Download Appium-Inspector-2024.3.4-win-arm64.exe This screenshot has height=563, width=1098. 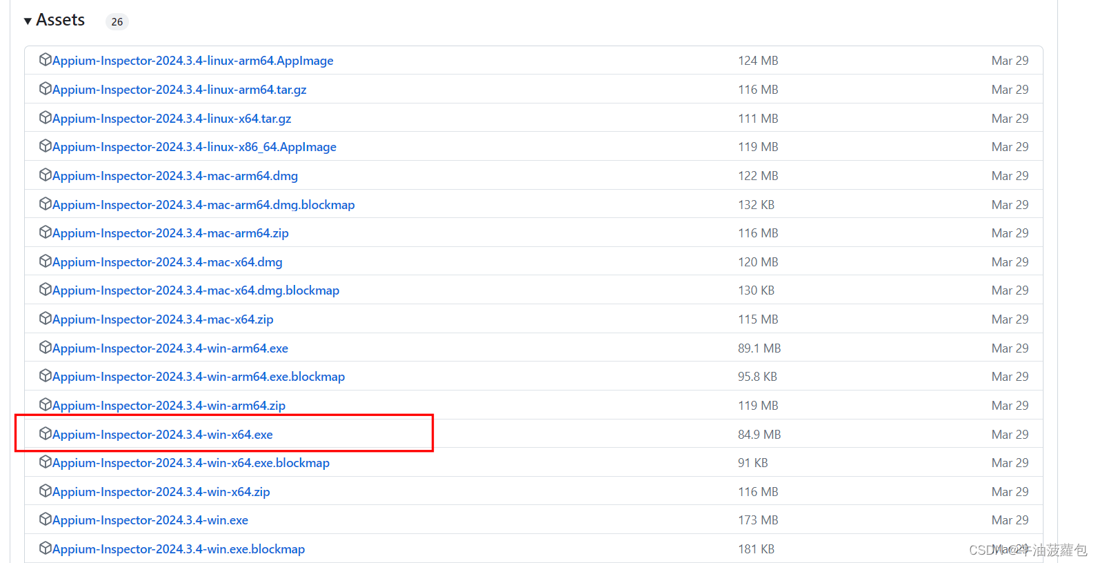pos(170,348)
